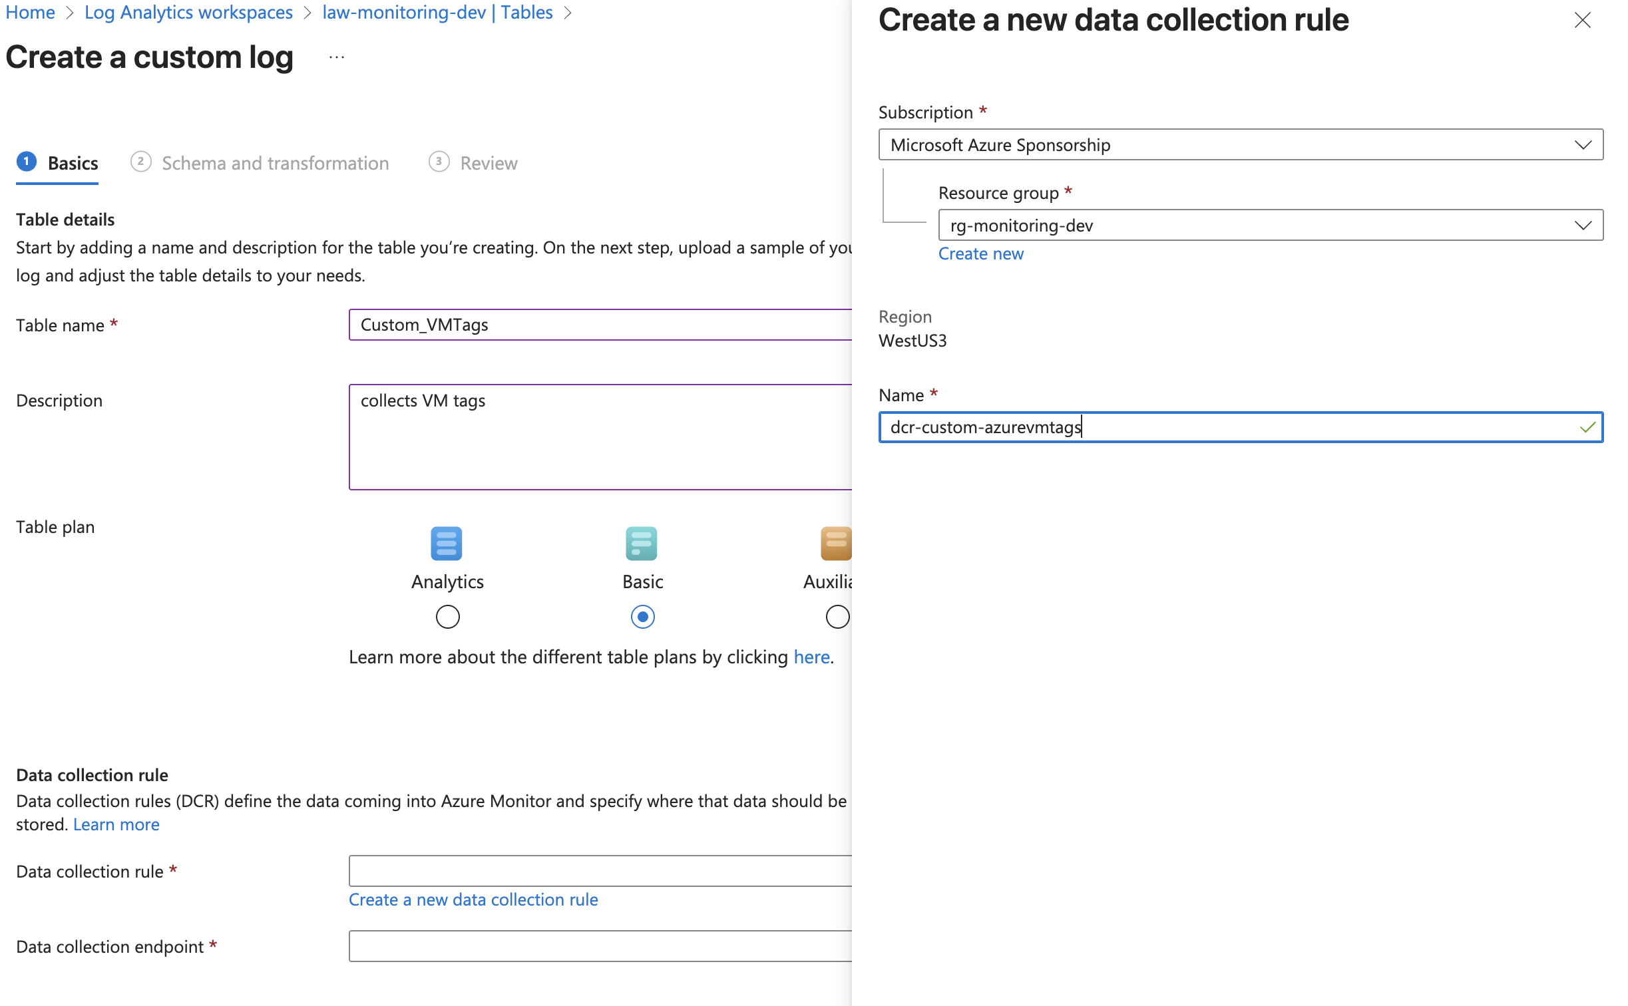Click the step 3 circle indicator
The width and height of the screenshot is (1628, 1006).
click(439, 162)
